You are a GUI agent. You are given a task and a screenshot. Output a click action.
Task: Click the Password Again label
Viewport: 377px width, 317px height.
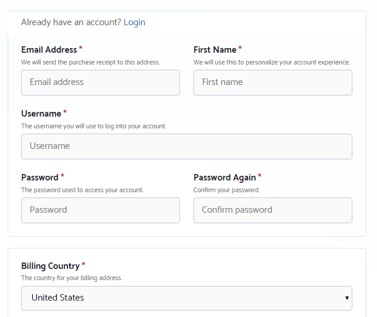[x=225, y=178]
